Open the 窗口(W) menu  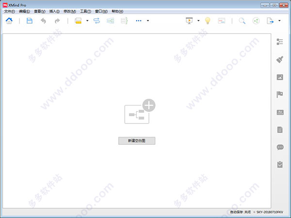coord(101,11)
